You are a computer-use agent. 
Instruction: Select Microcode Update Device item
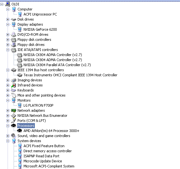coord(42,161)
